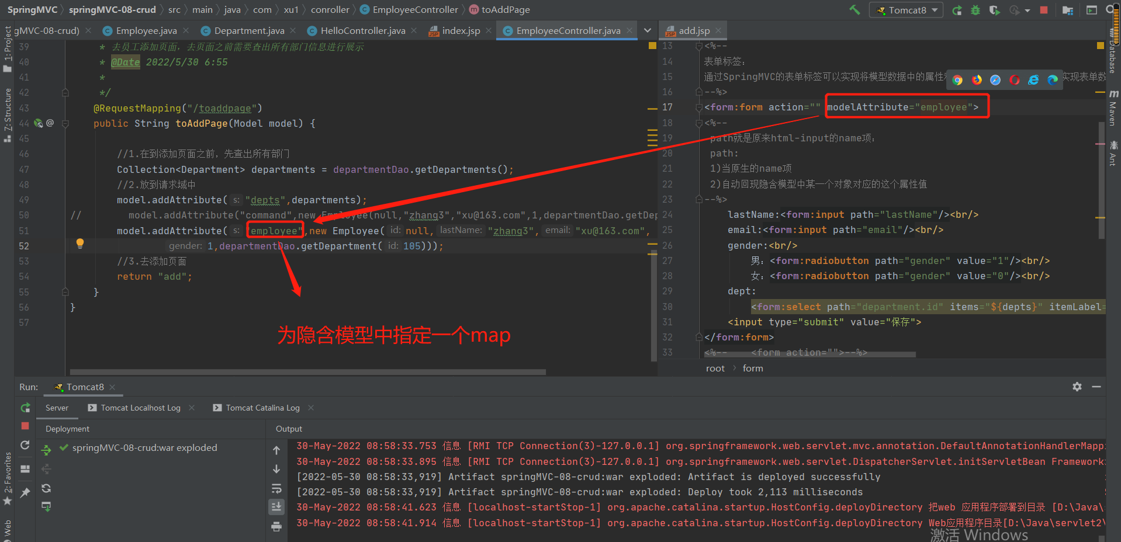Toggle the Maven tool window
The image size is (1121, 542).
click(x=1113, y=107)
